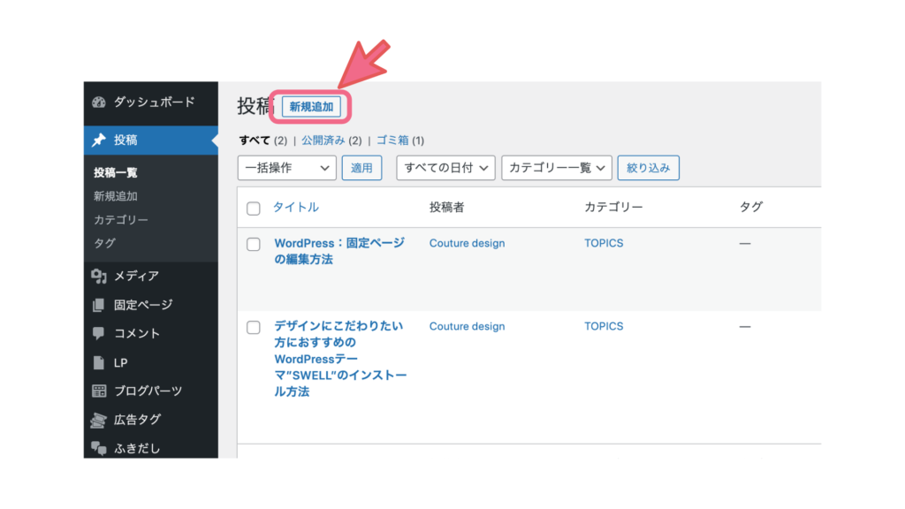Click Couture design author in the SWELL row
Screen dimensions: 905x509
click(467, 326)
